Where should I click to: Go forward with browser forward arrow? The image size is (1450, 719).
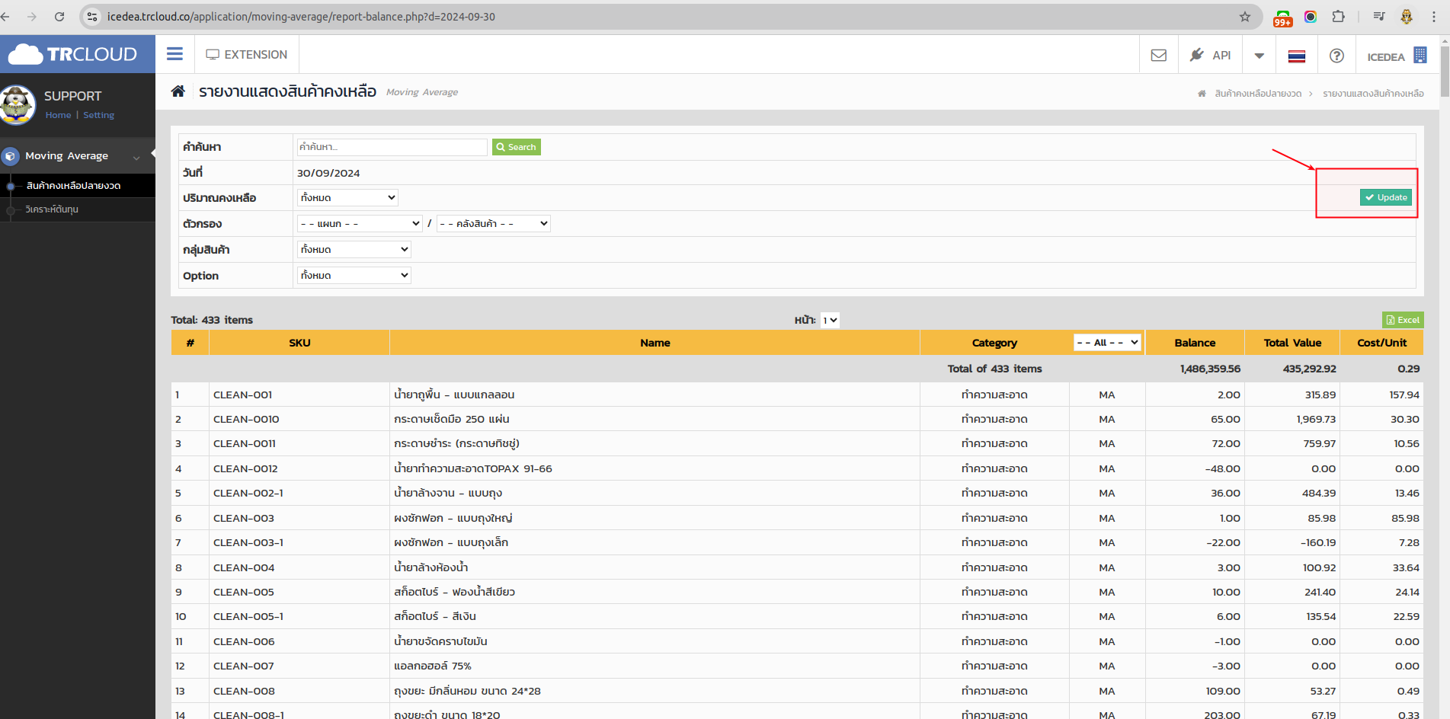[x=32, y=16]
